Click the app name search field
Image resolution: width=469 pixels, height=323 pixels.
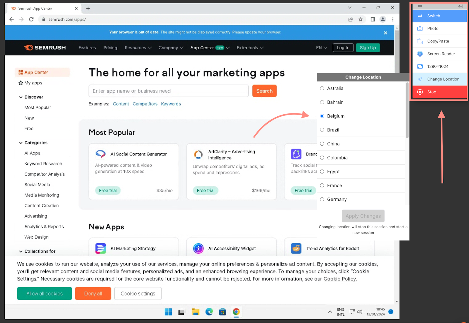(x=169, y=91)
